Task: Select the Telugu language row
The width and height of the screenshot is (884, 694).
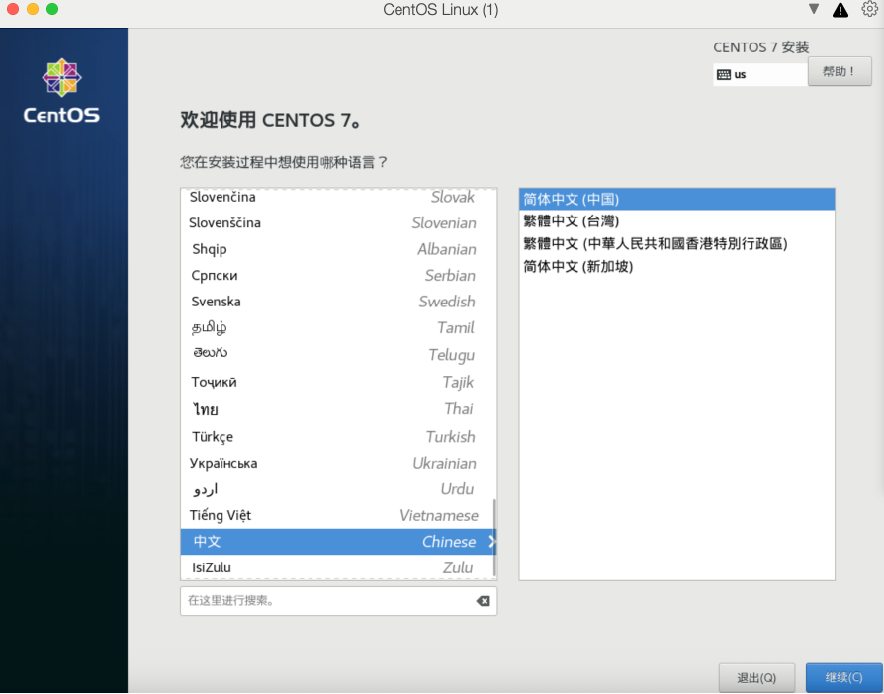Action: (x=337, y=355)
